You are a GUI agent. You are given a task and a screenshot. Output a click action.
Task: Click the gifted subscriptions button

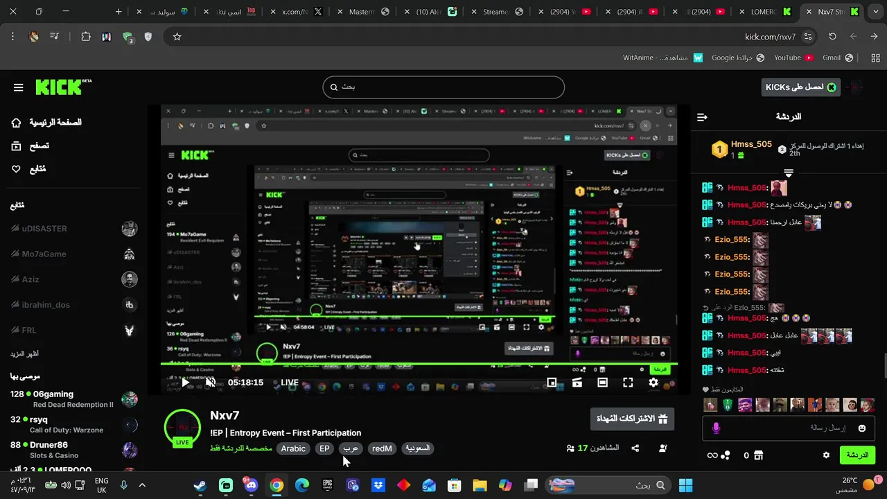click(x=632, y=419)
